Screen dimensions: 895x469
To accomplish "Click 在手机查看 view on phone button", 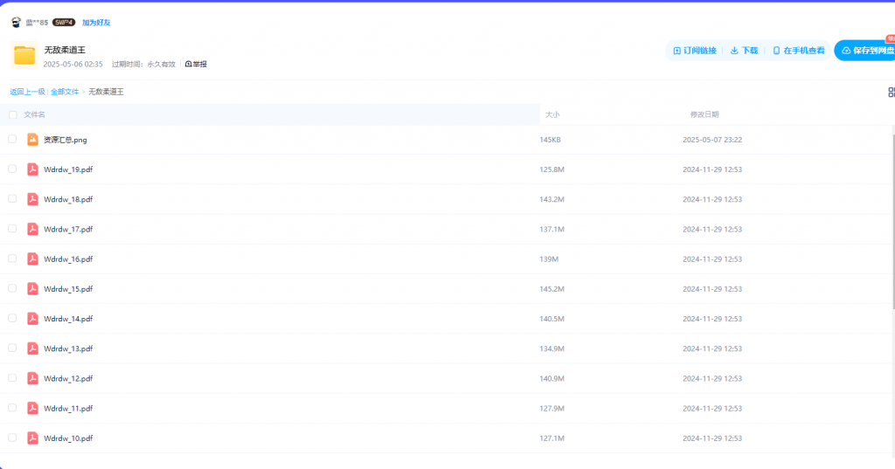I will (x=799, y=51).
